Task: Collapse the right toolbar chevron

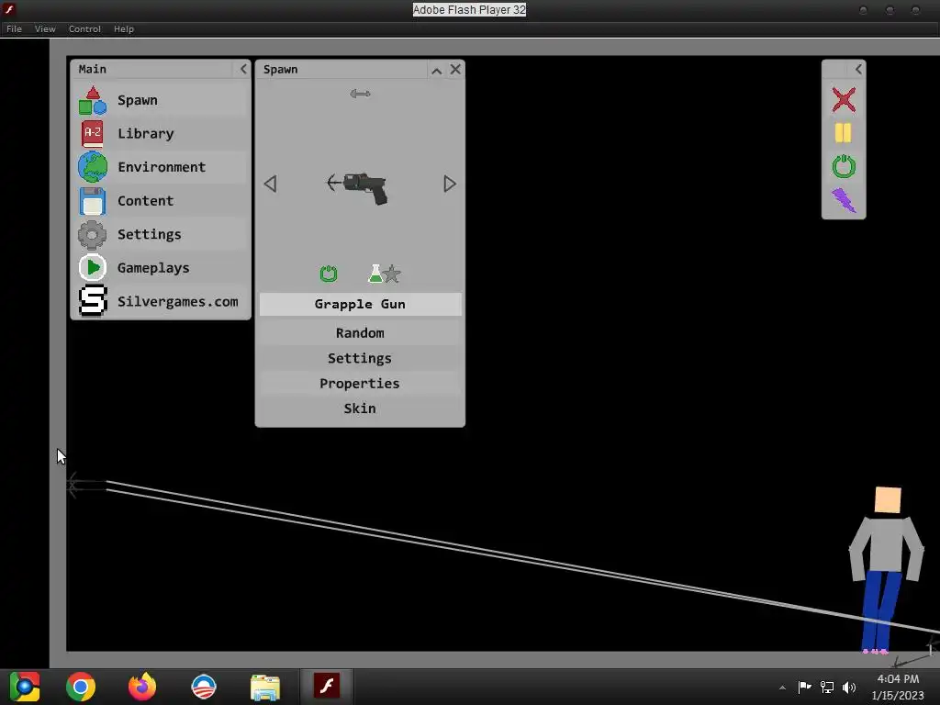Action: 858,69
